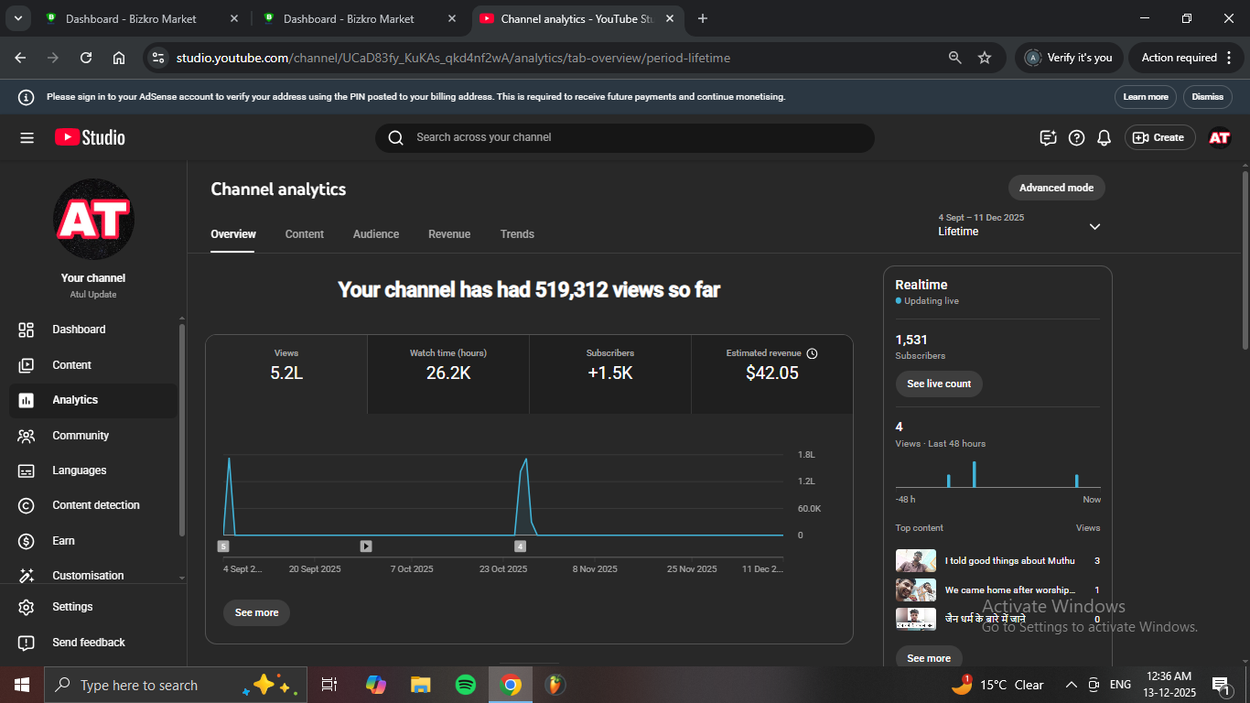Switch to the Revenue tab

click(x=448, y=234)
